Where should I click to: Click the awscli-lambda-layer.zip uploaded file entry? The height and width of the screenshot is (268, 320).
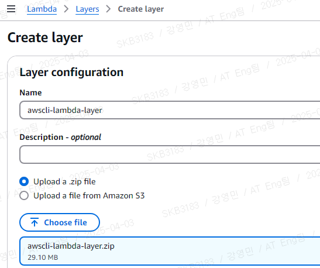coord(170,251)
